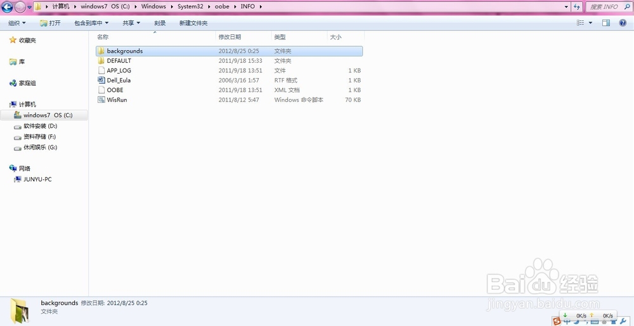Open the address bar history dropdown
This screenshot has width=634, height=326.
pyautogui.click(x=566, y=7)
